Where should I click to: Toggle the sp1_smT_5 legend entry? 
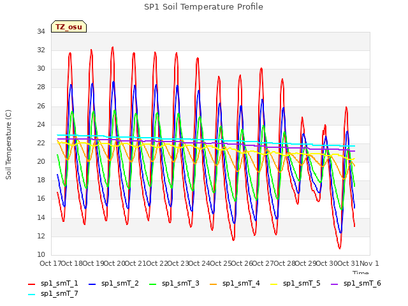click(x=296, y=283)
